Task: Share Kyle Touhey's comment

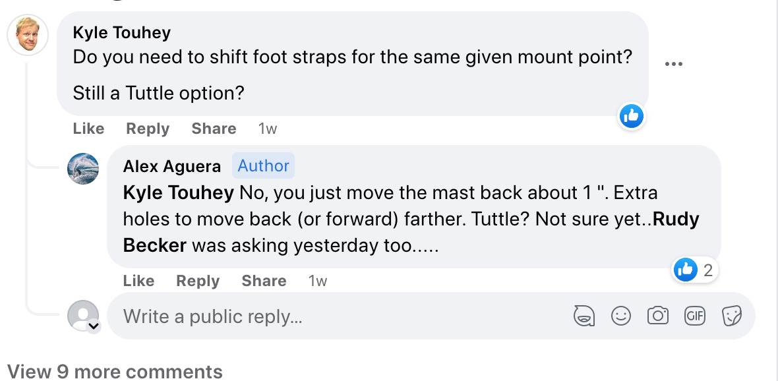Action: pyautogui.click(x=214, y=129)
